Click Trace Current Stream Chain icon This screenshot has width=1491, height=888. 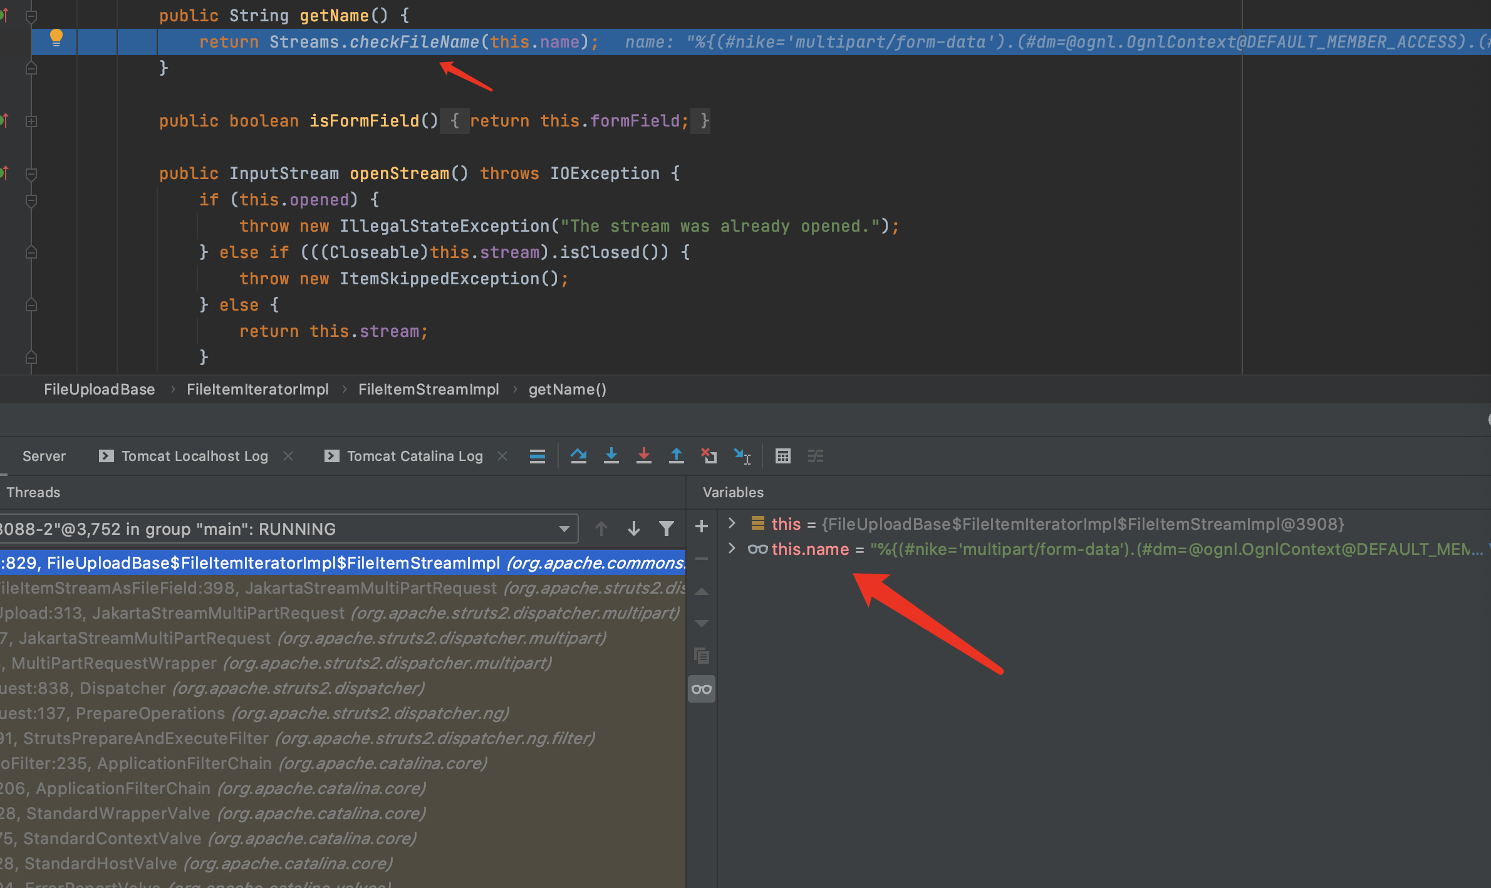tap(816, 457)
